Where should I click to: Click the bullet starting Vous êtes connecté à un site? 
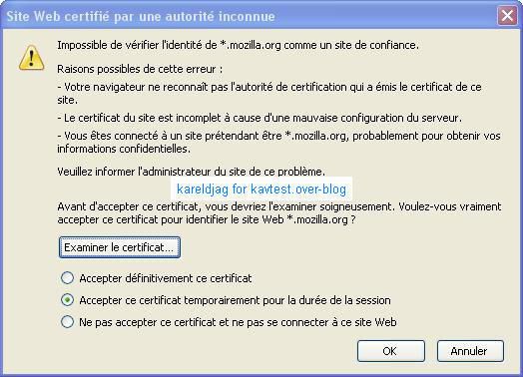click(x=278, y=142)
